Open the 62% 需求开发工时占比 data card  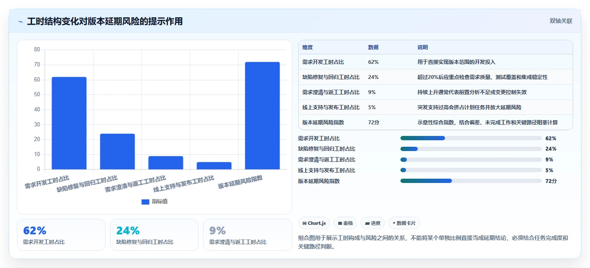[x=61, y=235]
